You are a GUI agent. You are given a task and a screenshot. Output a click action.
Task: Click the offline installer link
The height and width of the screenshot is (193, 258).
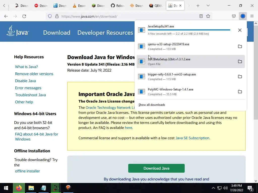coord(27,171)
